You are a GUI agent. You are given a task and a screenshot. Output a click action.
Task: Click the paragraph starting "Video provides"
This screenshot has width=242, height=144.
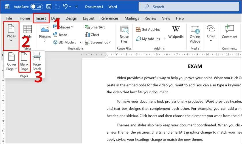pyautogui.click(x=174, y=85)
